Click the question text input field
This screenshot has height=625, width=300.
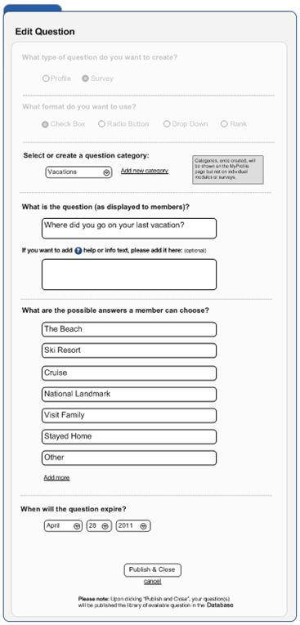pos(129,229)
